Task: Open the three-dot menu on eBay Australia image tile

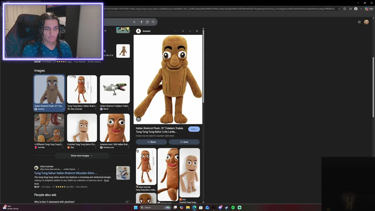Action: (x=96, y=109)
